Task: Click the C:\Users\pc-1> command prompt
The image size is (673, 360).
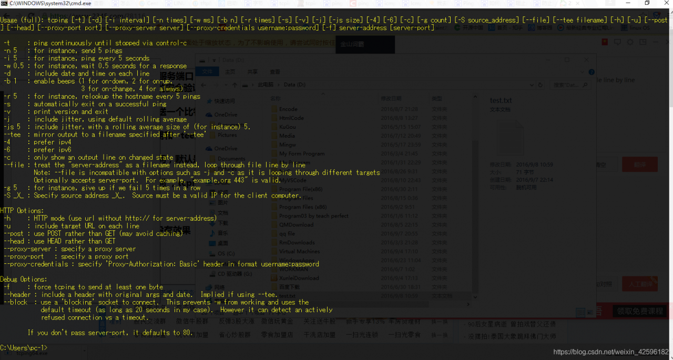Action: 24,347
